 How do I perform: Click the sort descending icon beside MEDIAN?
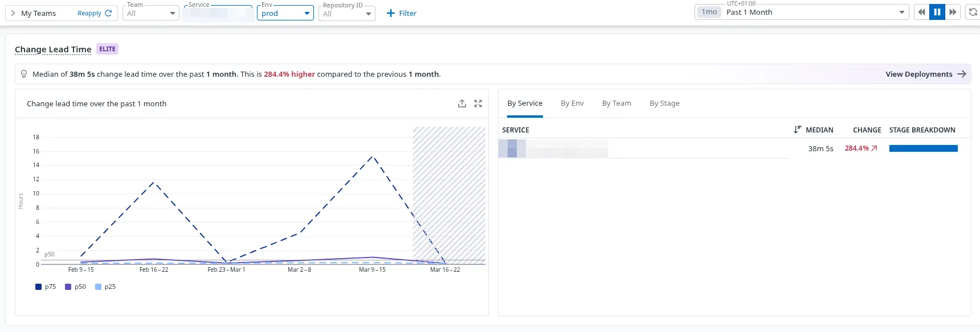(797, 130)
